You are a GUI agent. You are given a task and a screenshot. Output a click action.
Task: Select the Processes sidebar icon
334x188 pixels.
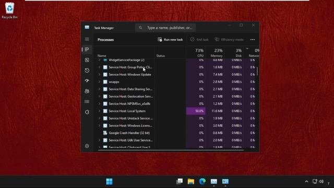[x=87, y=50]
